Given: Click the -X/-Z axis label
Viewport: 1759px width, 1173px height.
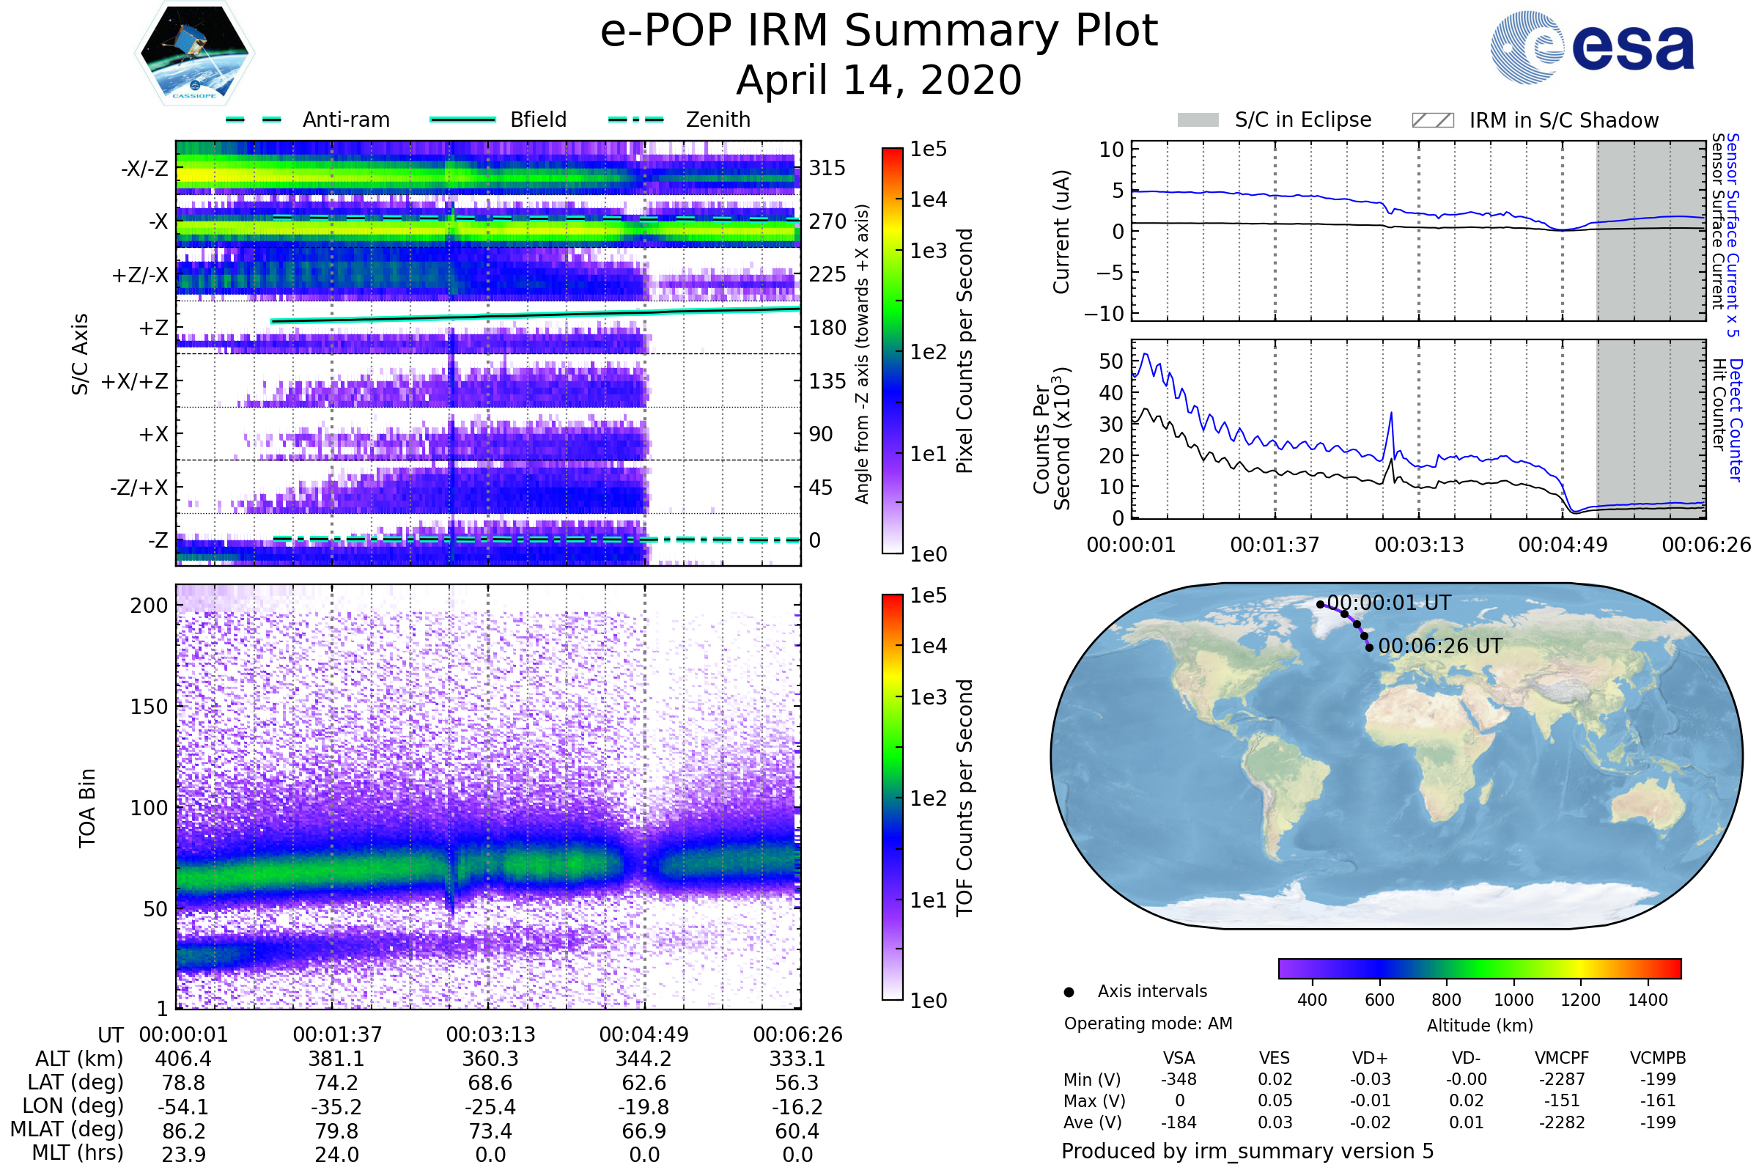Looking at the screenshot, I should 144,169.
